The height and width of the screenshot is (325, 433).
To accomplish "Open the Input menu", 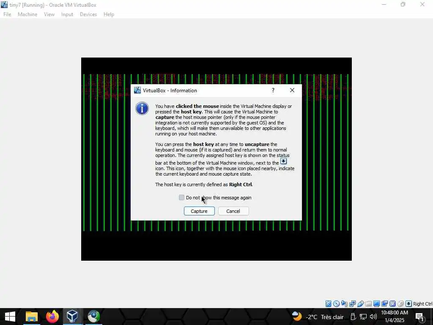I will pyautogui.click(x=67, y=14).
